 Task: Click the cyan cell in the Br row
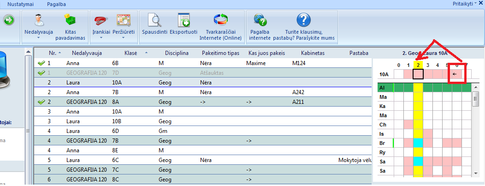click(418, 143)
